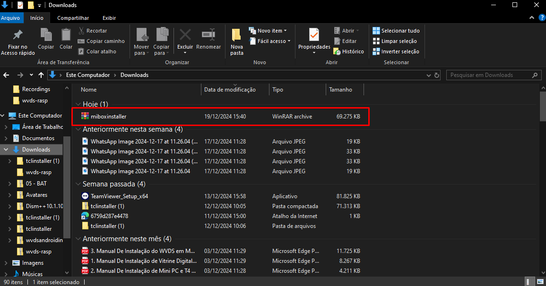Collapse the Hoje (1) group
Screen dimensions: 546x286
[78, 104]
